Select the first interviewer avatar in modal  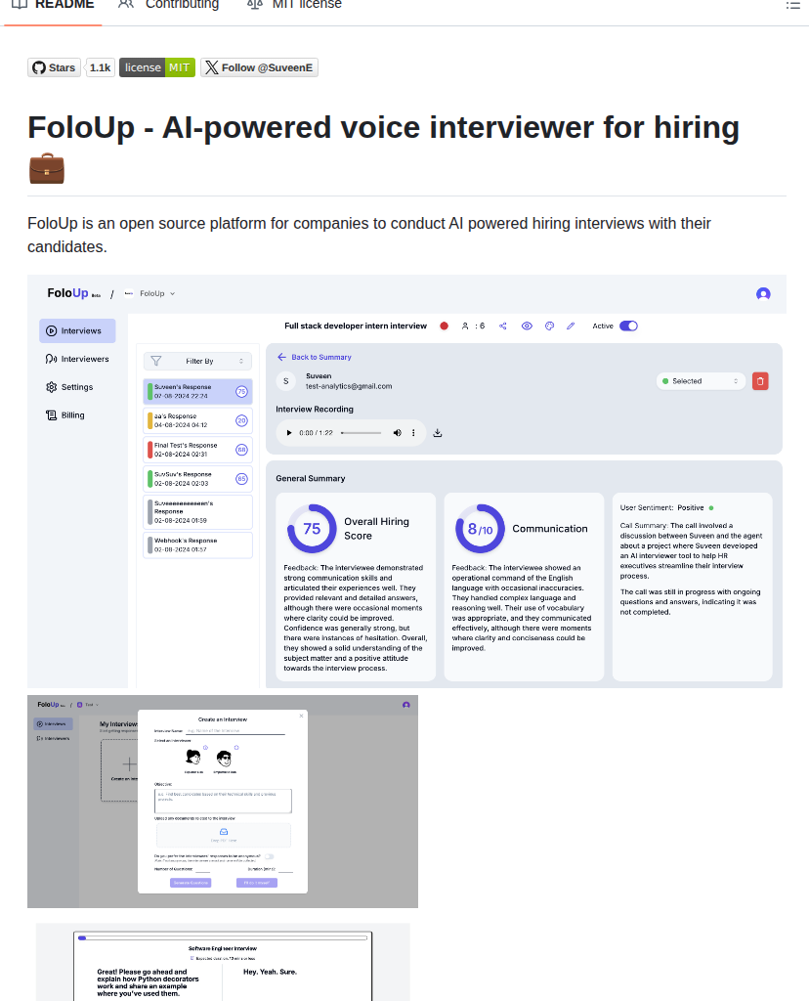pyautogui.click(x=193, y=758)
